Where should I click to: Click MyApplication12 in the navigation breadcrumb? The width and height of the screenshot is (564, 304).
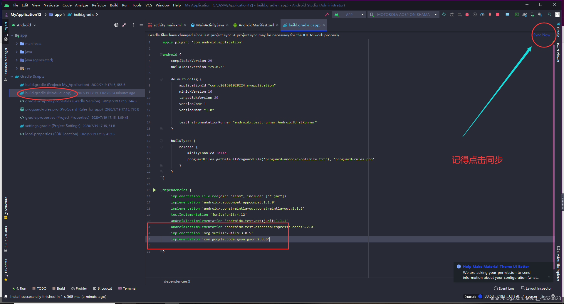26,14
